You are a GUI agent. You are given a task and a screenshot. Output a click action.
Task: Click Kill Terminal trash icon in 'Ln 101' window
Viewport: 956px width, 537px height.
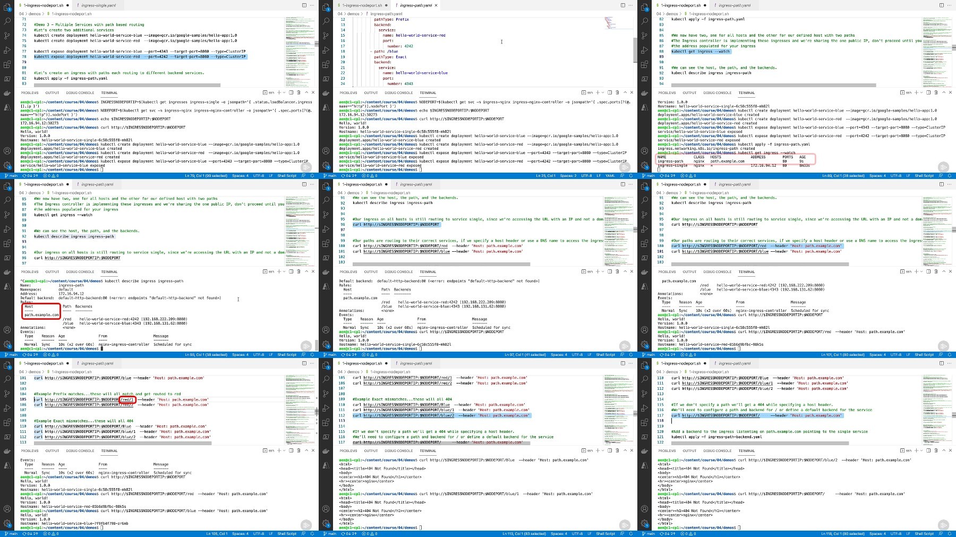(935, 271)
